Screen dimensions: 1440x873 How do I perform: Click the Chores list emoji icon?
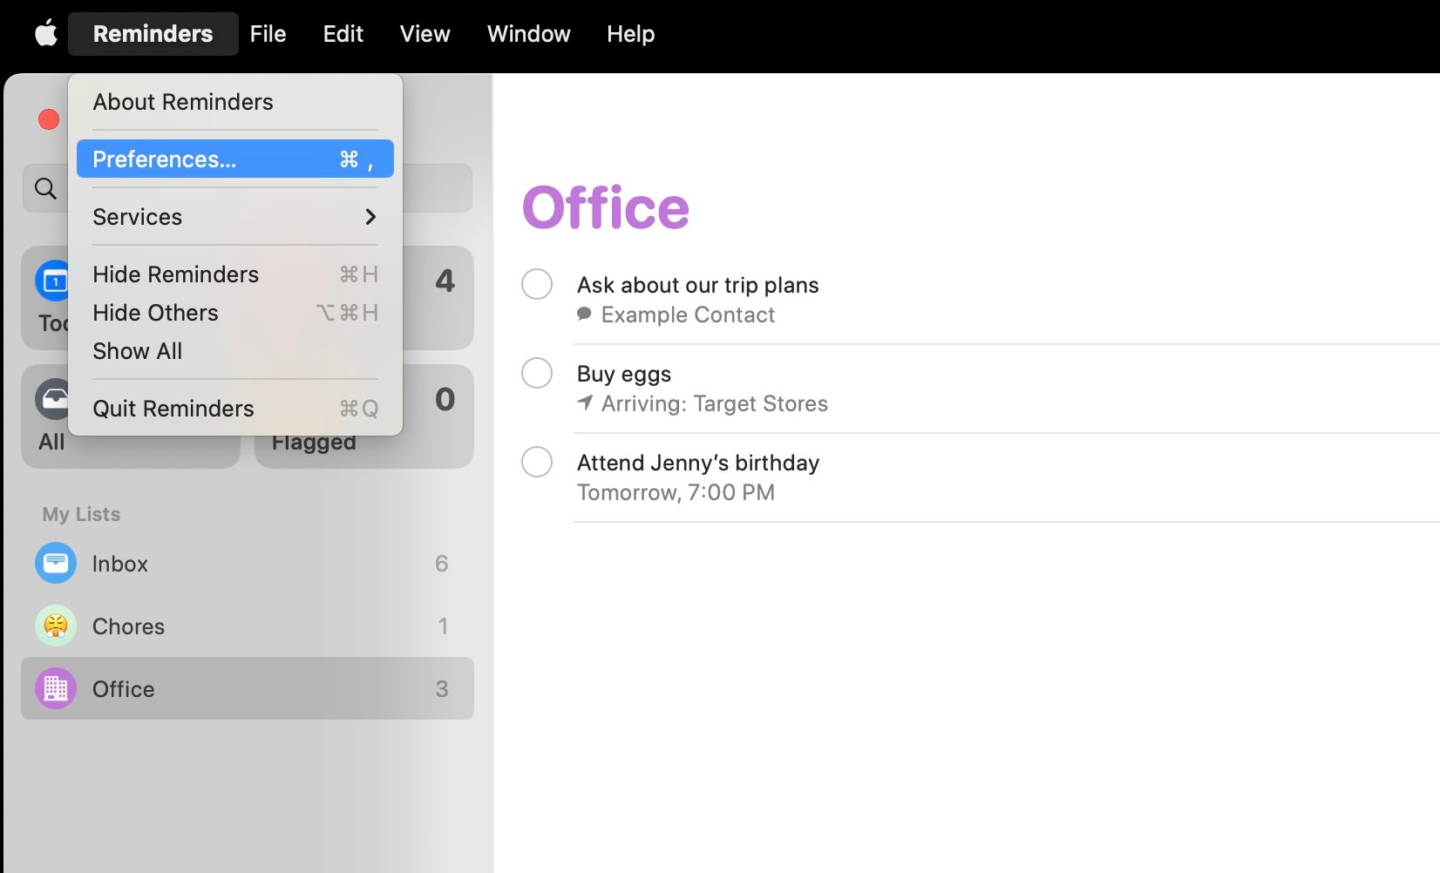pos(54,626)
